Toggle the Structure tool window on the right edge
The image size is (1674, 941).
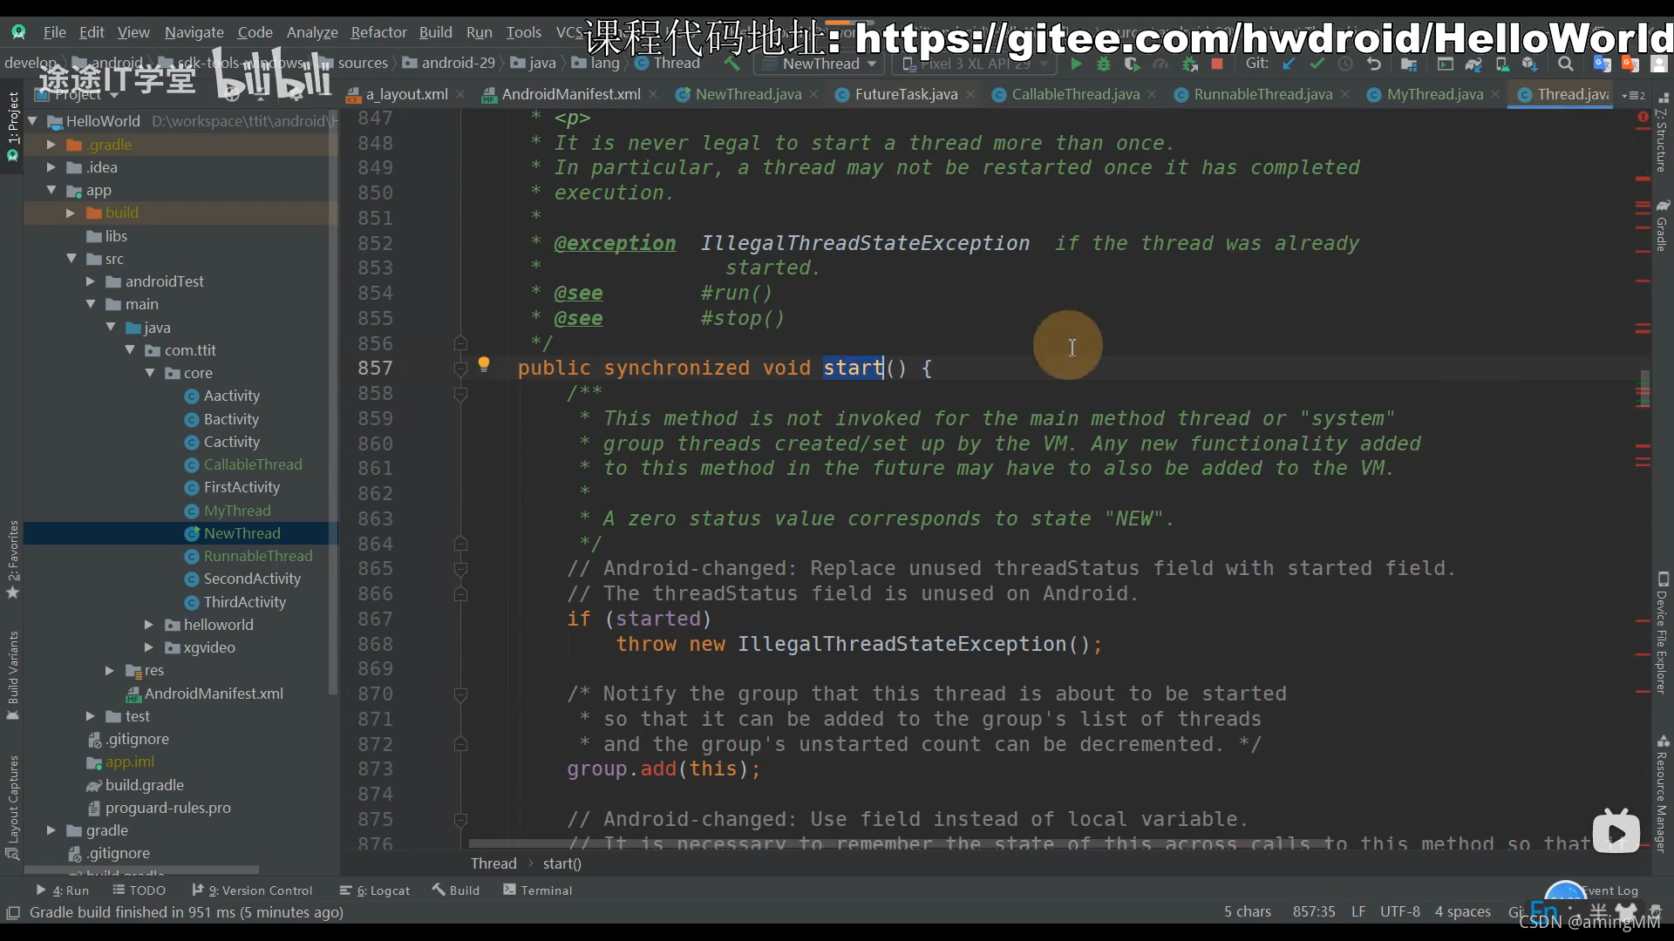[1662, 132]
